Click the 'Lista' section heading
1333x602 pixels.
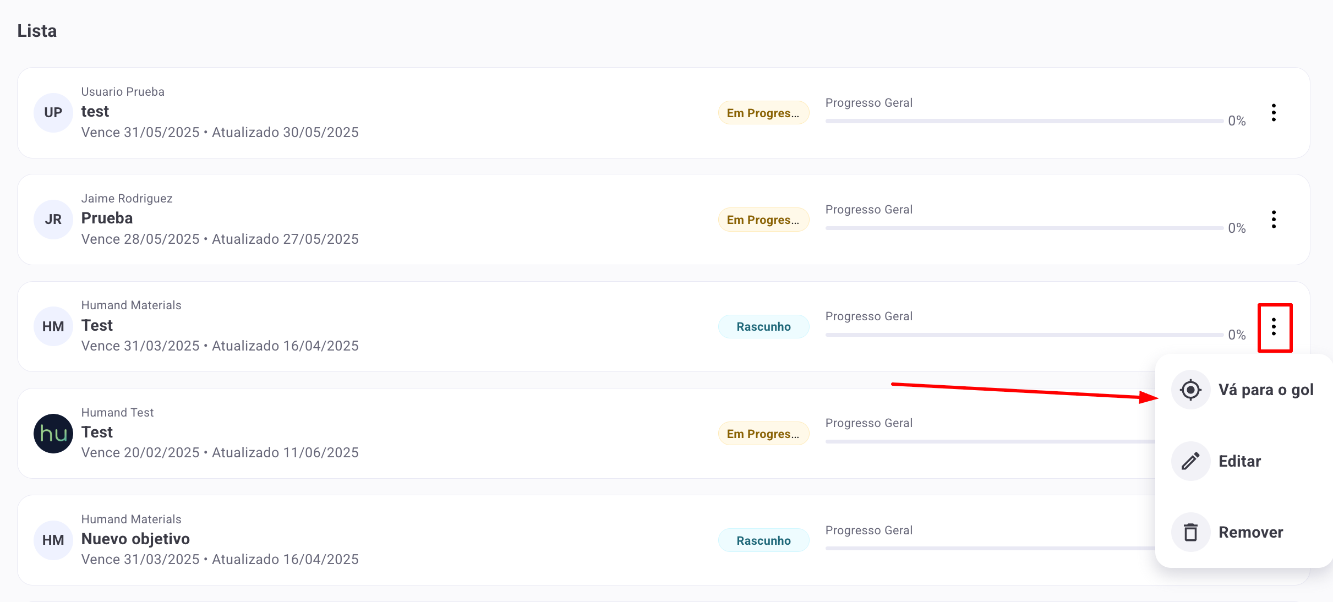pyautogui.click(x=37, y=31)
